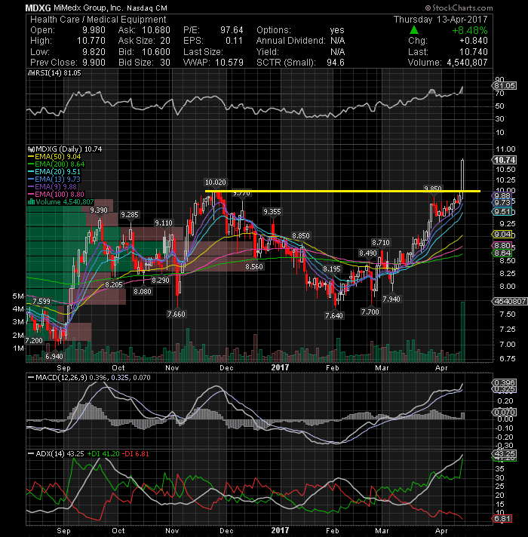Click the 'Volume 4,540,807' legend entry
Screen dimensions: 528x537
tap(60, 201)
